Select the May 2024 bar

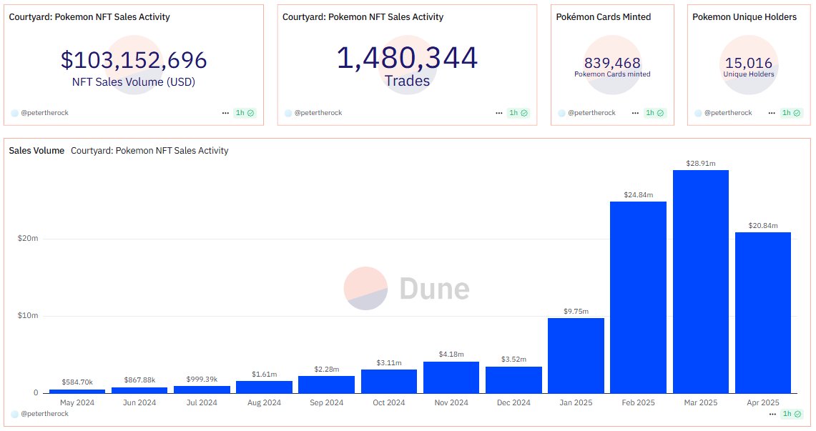77,392
